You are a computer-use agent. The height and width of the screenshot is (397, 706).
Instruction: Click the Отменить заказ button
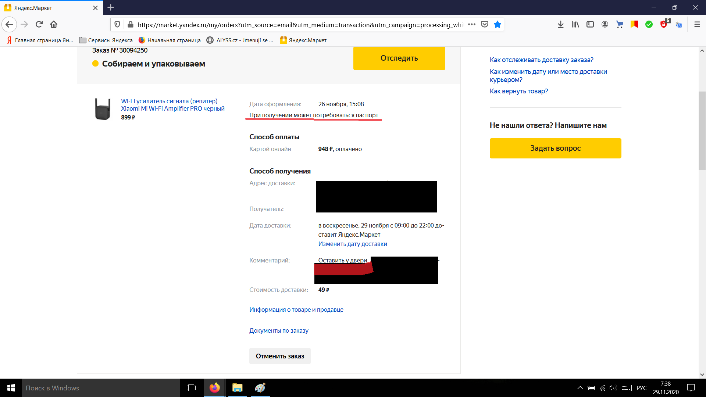pyautogui.click(x=280, y=356)
